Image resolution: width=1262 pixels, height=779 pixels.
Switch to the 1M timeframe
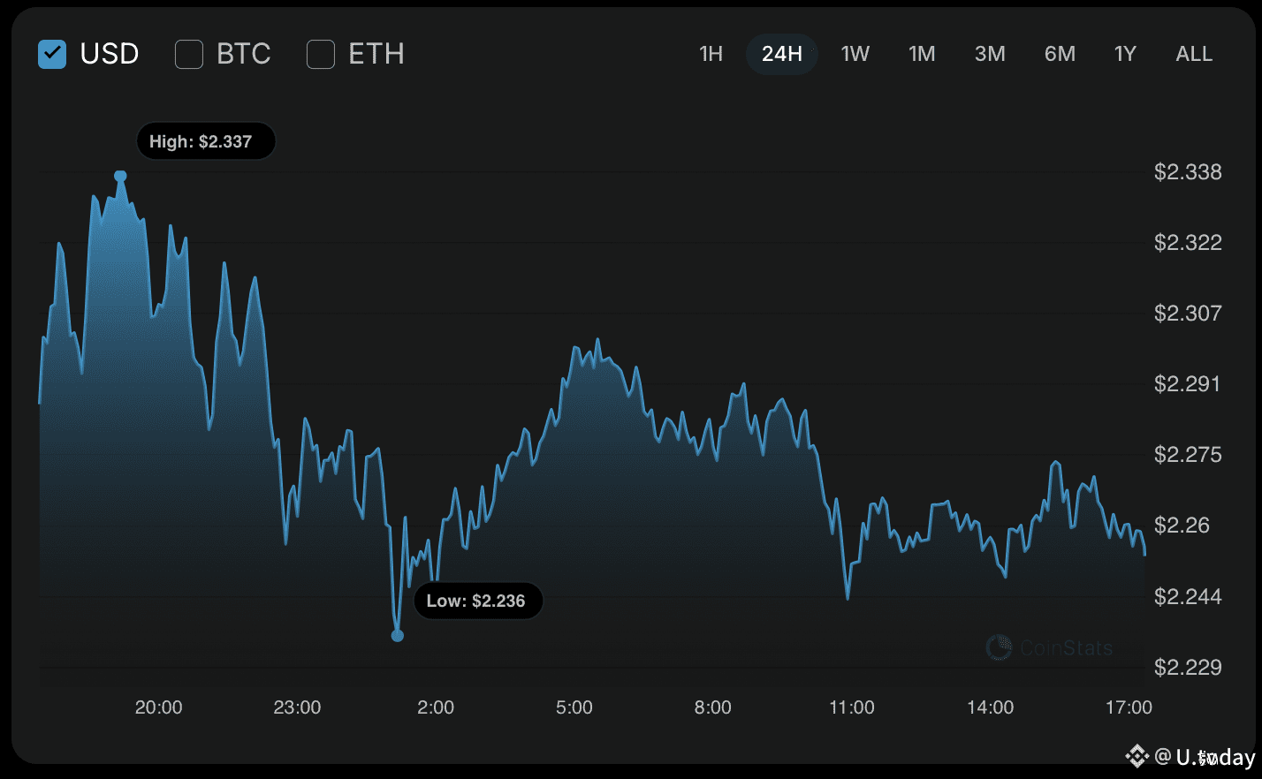pyautogui.click(x=922, y=54)
